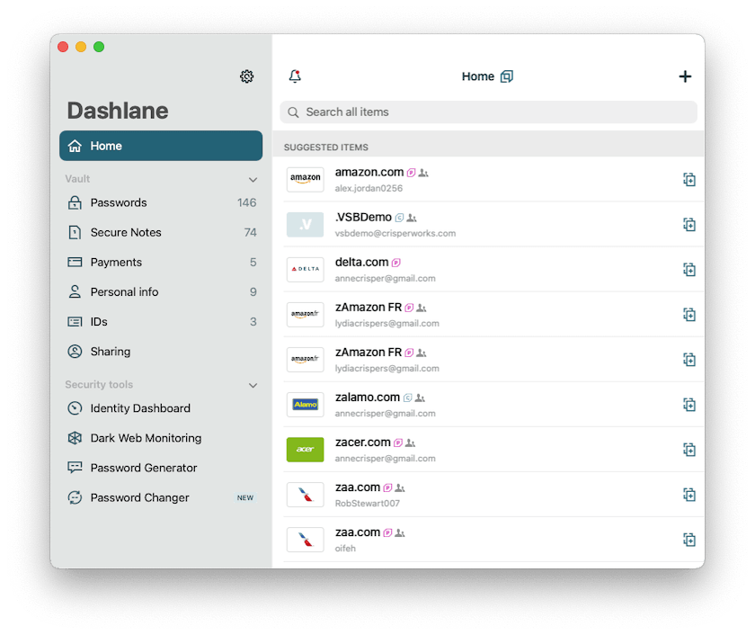755x635 pixels.
Task: Open Dark Web Monitoring tool
Action: coord(146,439)
